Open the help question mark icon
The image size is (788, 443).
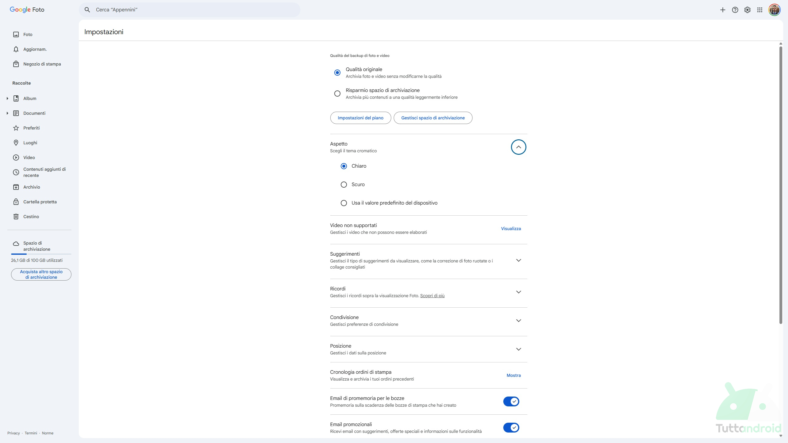click(x=735, y=10)
